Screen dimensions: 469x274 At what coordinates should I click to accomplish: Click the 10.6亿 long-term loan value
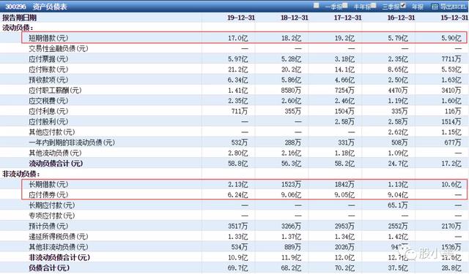[451, 184]
